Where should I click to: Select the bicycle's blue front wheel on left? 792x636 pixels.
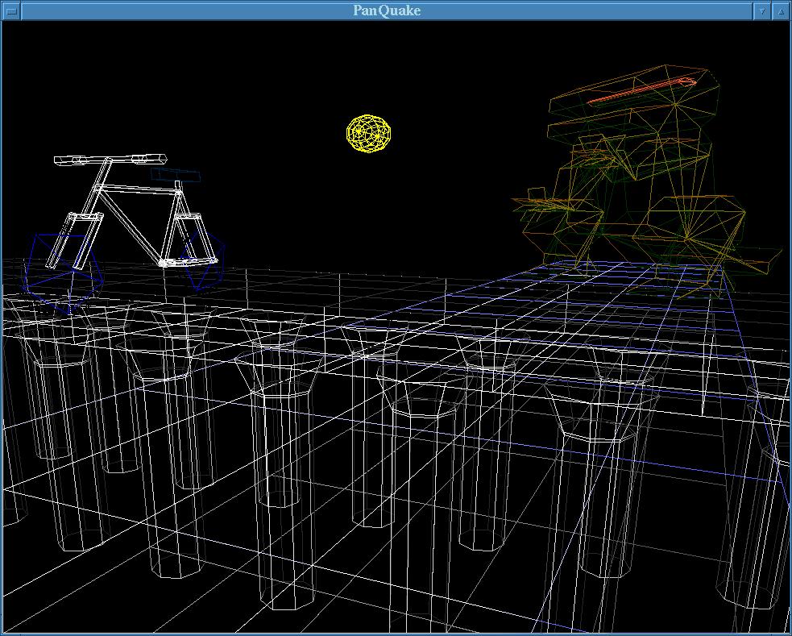[63, 270]
